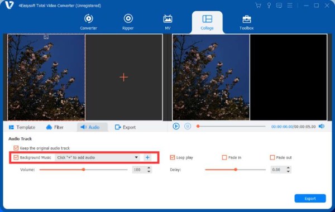Click the Audio Track heading
The width and height of the screenshot is (335, 212).
pos(20,139)
